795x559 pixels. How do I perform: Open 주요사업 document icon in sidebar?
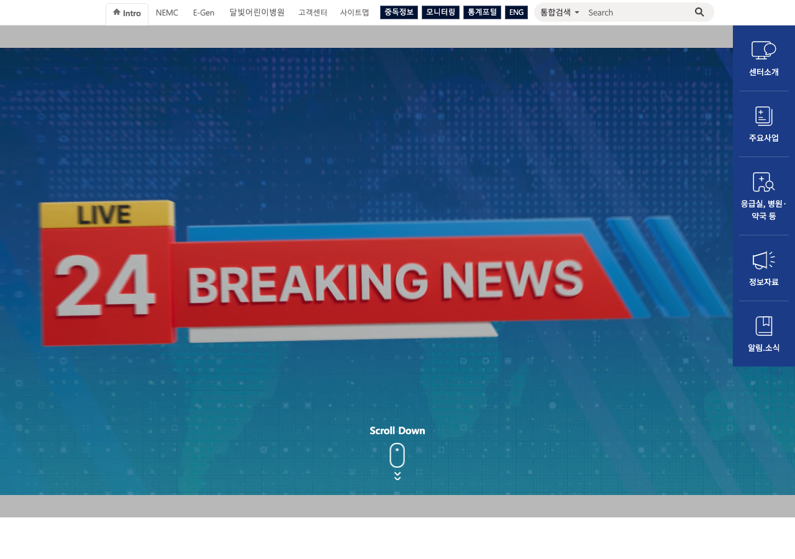(764, 116)
